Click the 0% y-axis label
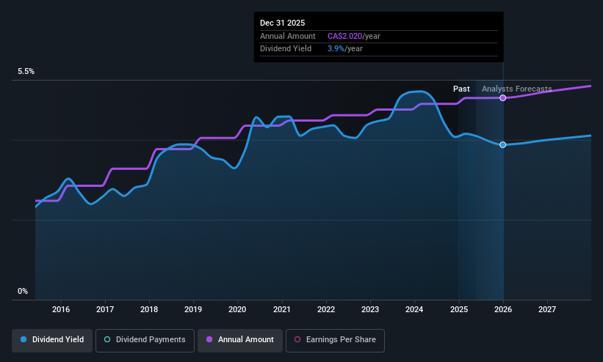Screen dimensions: 603x362 tap(23, 292)
